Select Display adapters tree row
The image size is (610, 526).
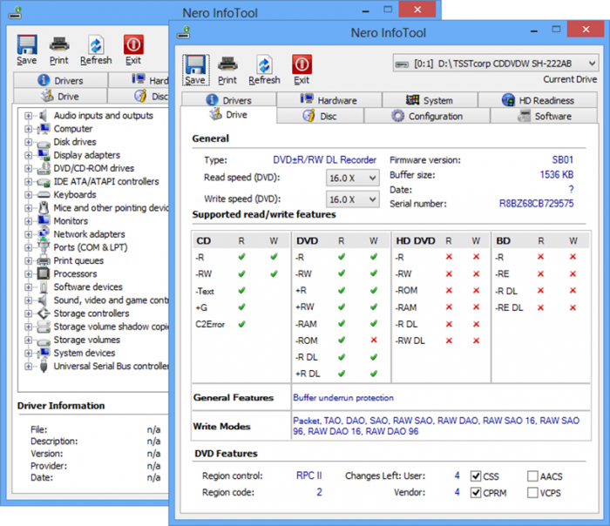coord(87,155)
